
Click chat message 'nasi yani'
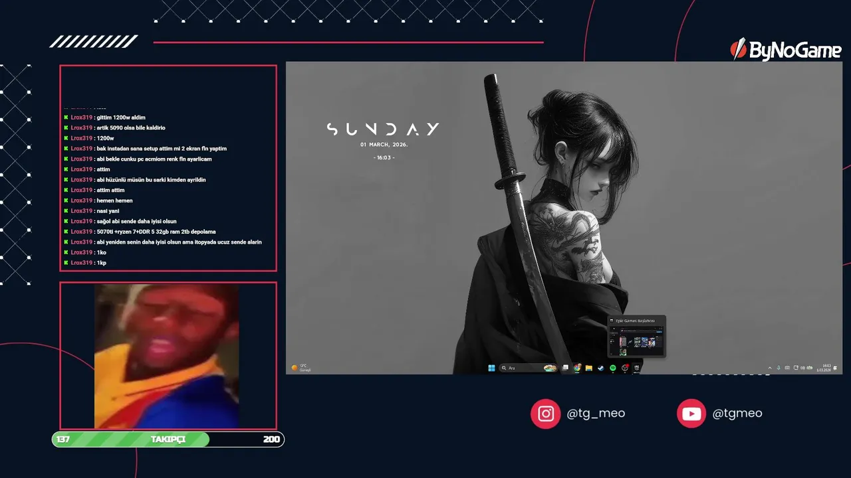(x=108, y=210)
